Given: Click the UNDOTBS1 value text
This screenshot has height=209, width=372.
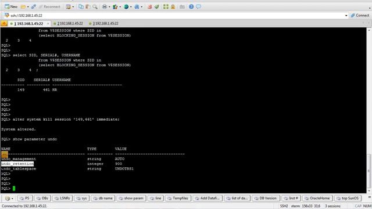Looking at the screenshot, I should 124,169.
